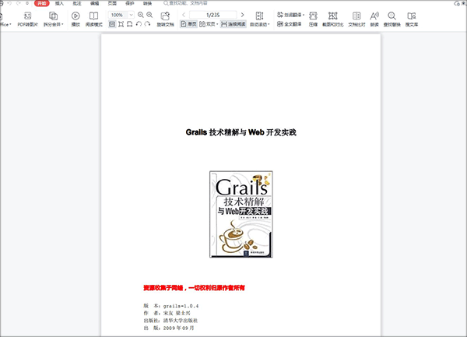This screenshot has height=337, width=467.
Task: Click the red 资源收集于网络 notice text
Action: click(x=194, y=288)
